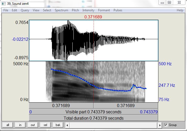The height and width of the screenshot is (131, 187).
Task: Open the Pulses menu
Action: tap(118, 10)
